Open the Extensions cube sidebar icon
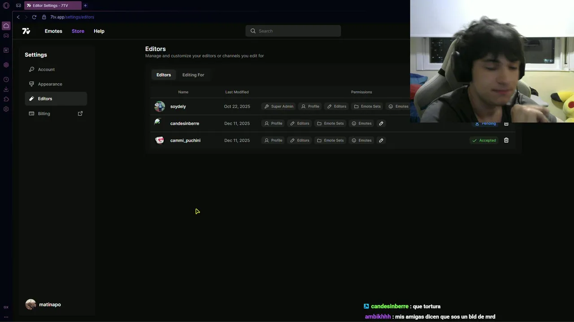This screenshot has height=322, width=574. point(6,99)
